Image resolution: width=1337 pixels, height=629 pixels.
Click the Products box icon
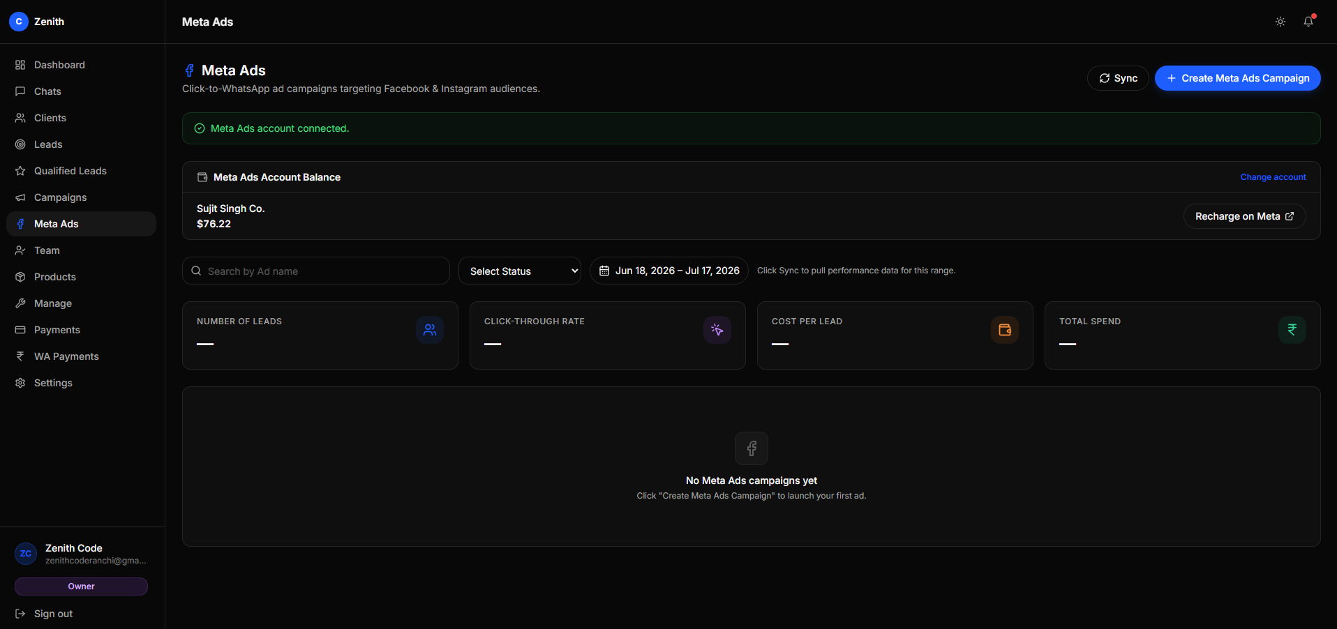(20, 277)
